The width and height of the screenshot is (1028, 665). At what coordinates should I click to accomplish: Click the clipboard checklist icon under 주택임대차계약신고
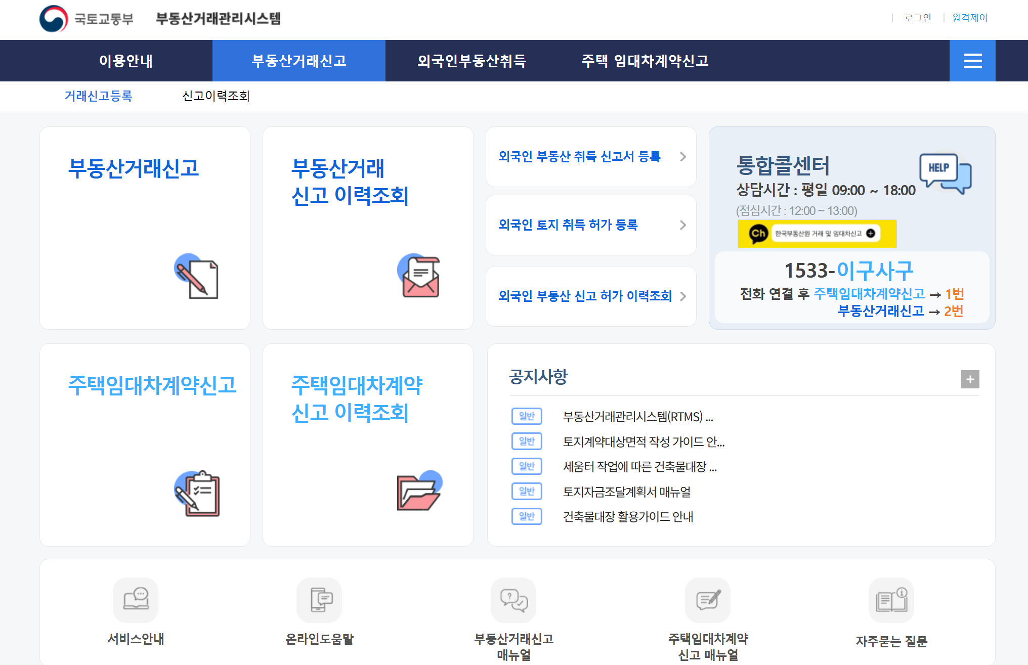(197, 493)
